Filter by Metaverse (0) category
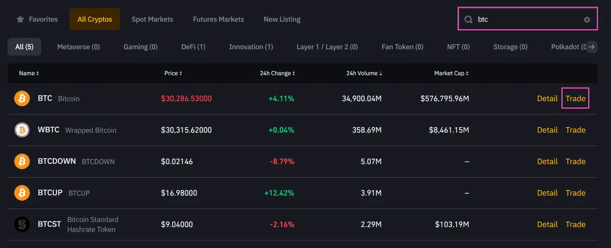Image resolution: width=611 pixels, height=248 pixels. point(78,47)
